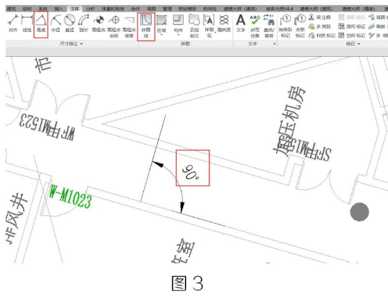Select the Beam Annotations (梁注释) tool

pyautogui.click(x=320, y=17)
